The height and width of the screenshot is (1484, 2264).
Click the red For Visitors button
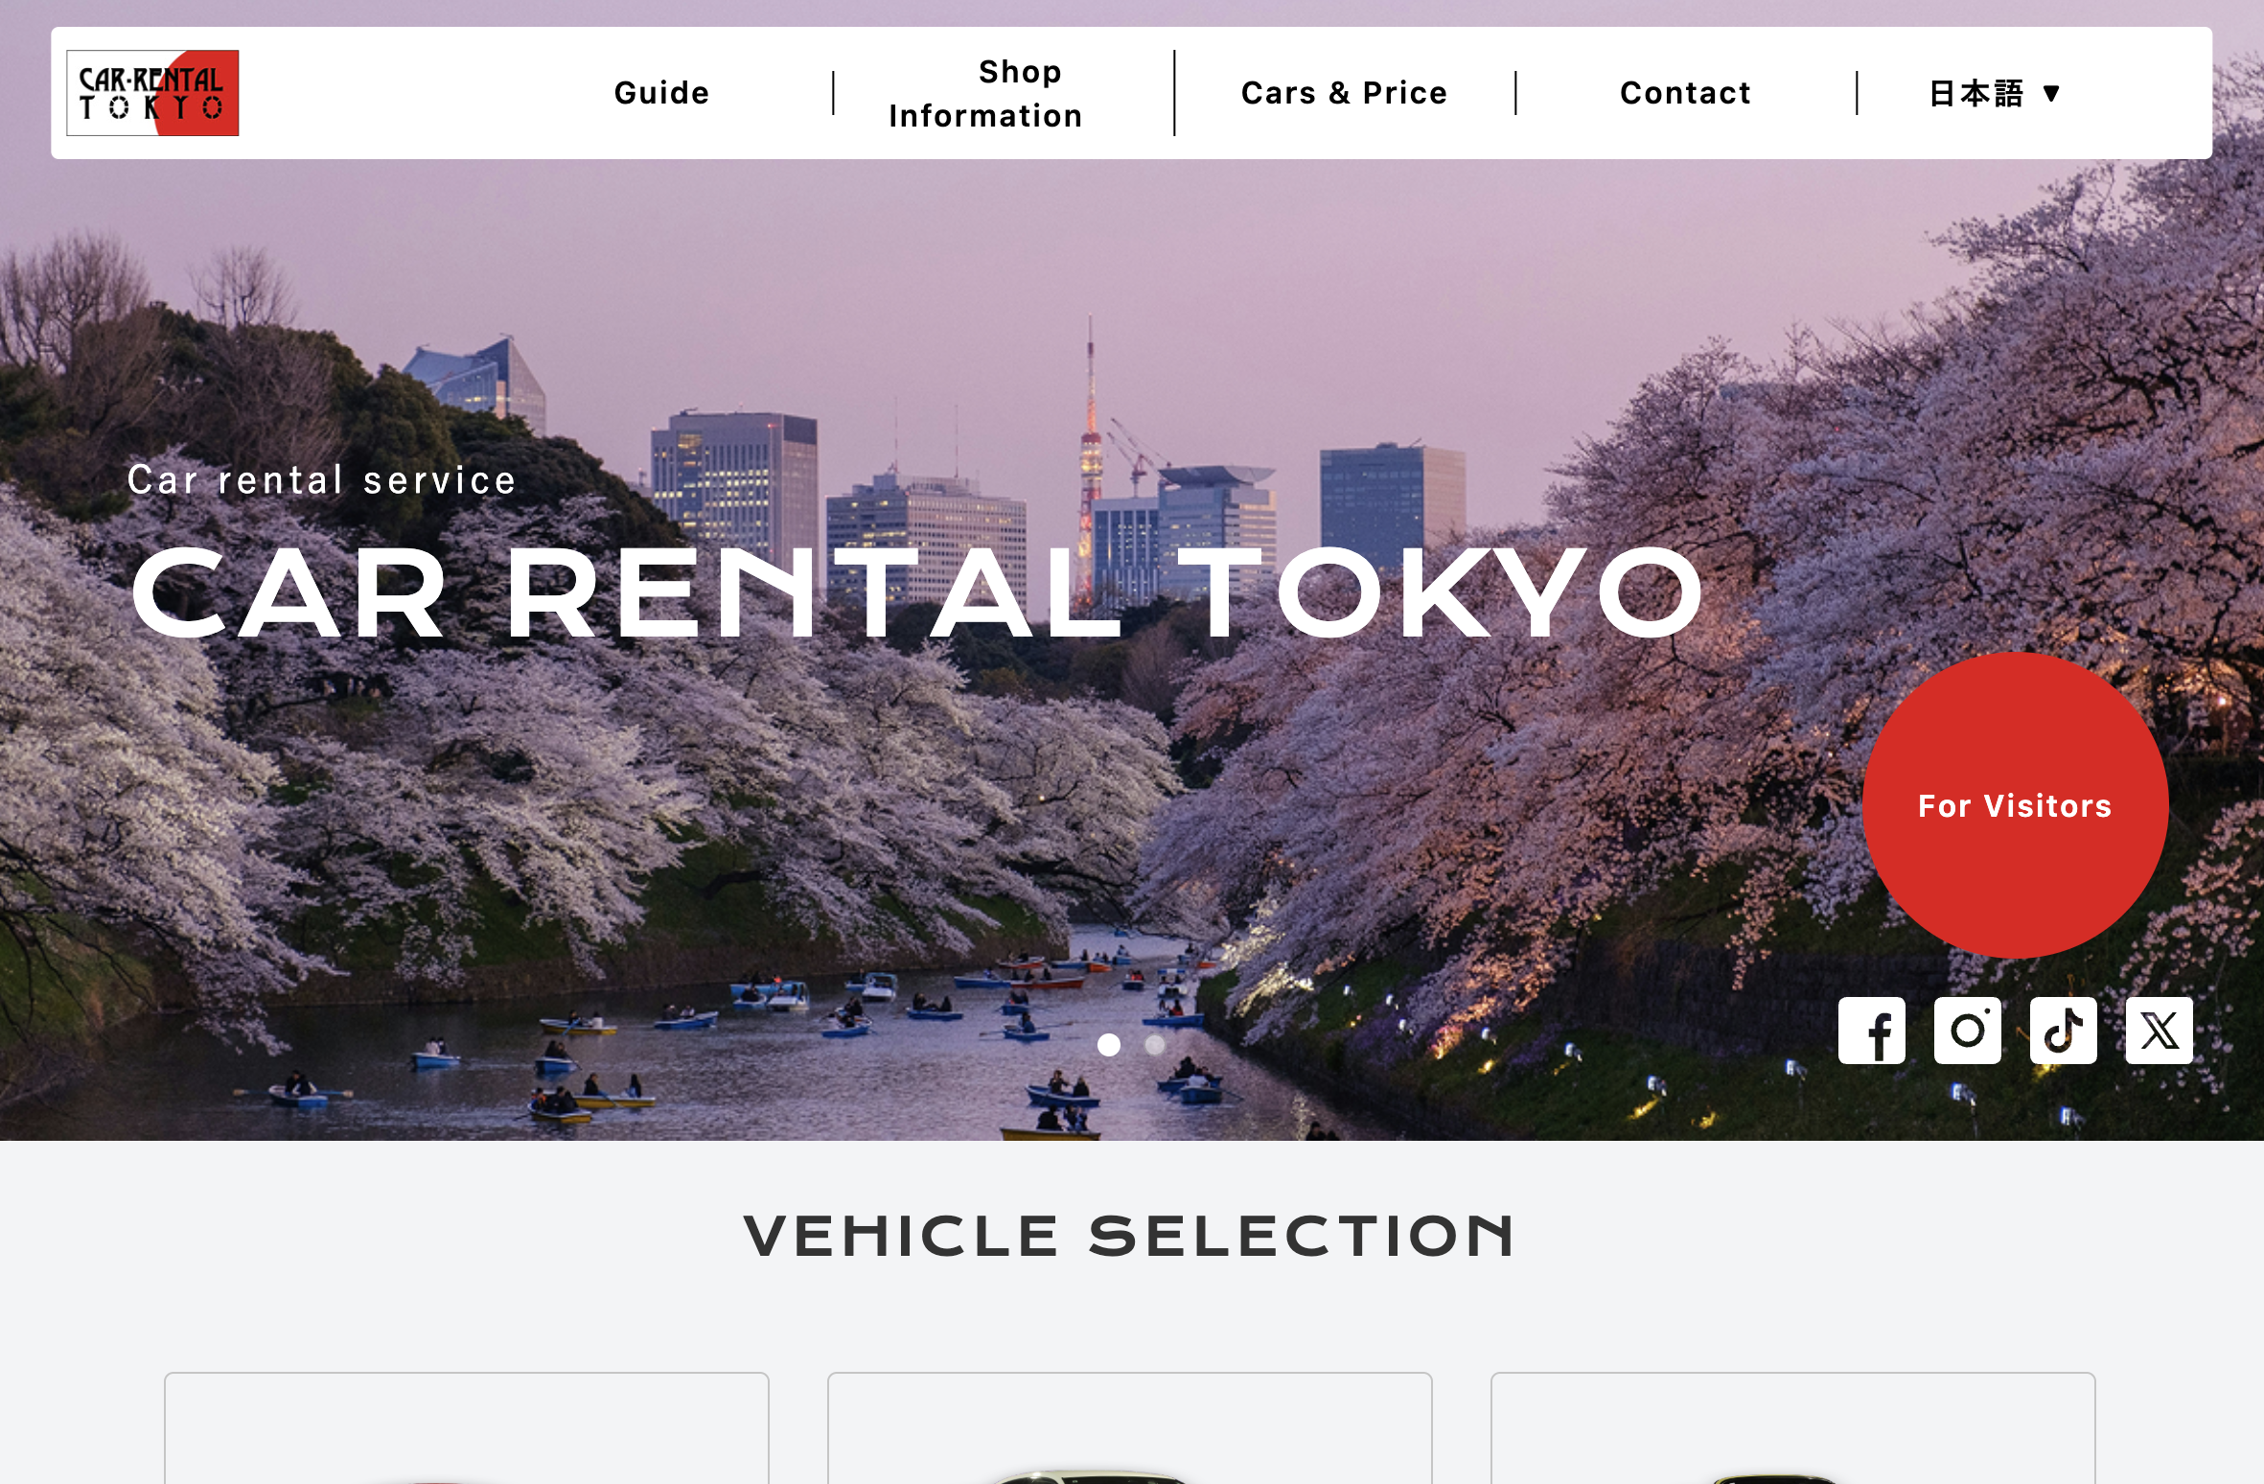[x=2015, y=805]
